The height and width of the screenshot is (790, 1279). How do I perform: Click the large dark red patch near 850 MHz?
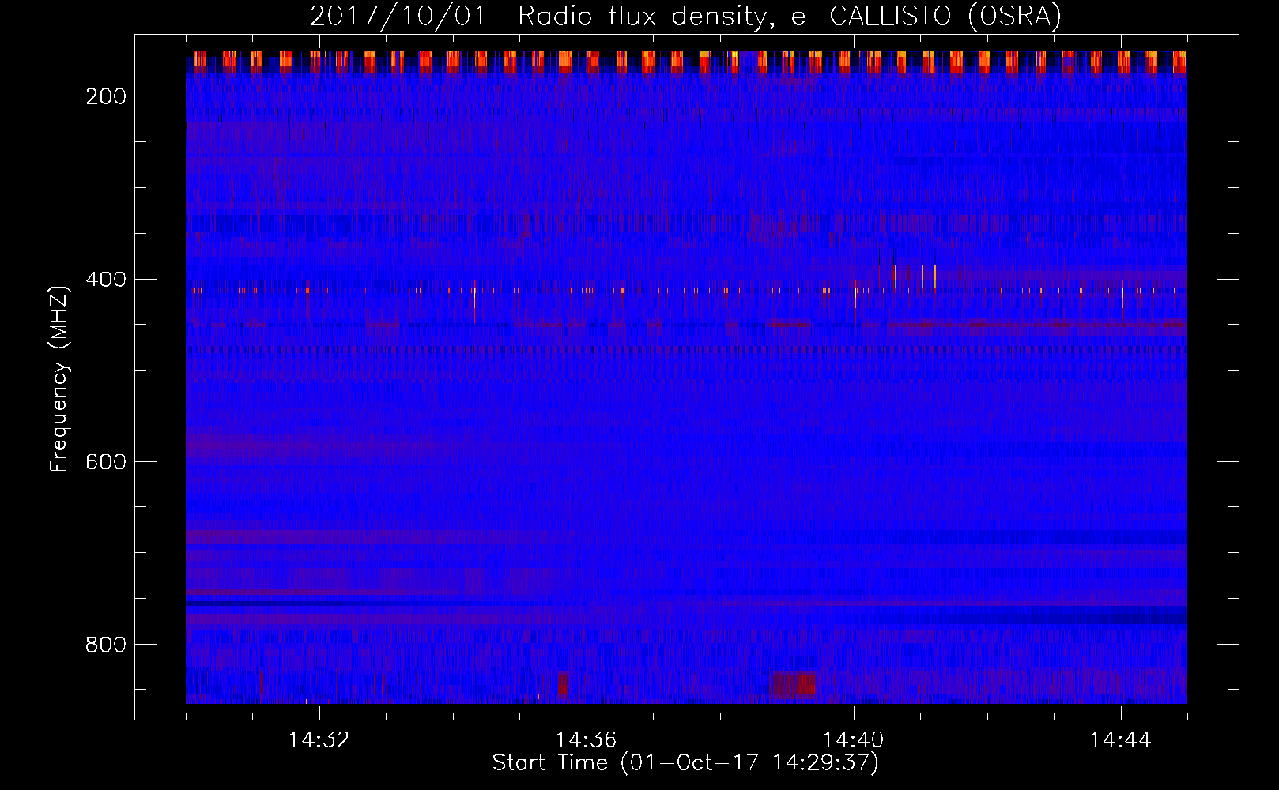click(x=793, y=685)
